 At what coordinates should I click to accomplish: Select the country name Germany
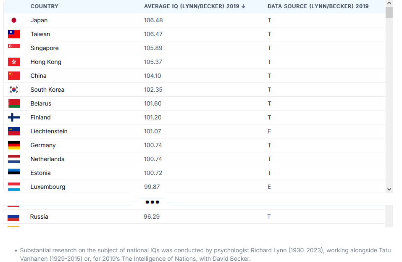[x=43, y=145]
